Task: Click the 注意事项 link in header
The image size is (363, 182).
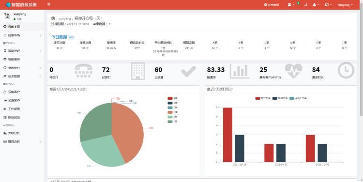Action: (x=272, y=5)
